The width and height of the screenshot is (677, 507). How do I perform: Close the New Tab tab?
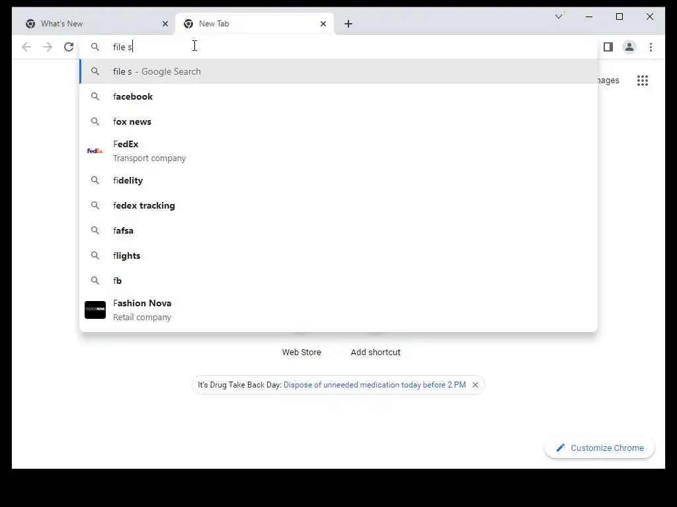point(323,24)
